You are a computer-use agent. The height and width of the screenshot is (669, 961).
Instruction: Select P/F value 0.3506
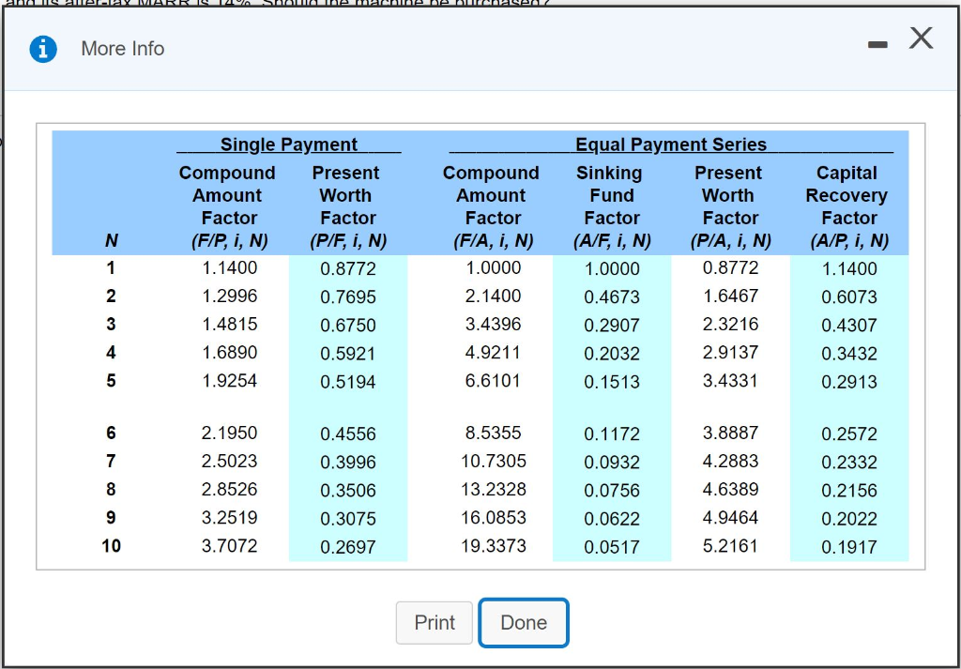pos(348,490)
